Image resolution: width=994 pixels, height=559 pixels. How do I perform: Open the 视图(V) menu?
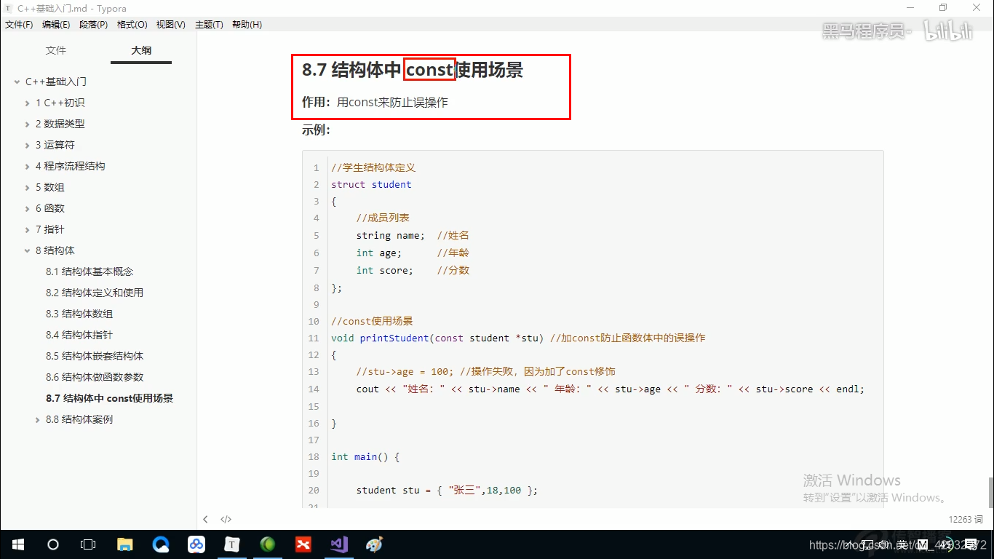[171, 25]
